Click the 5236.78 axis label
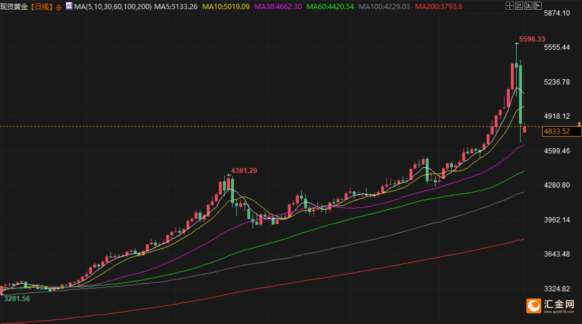This screenshot has height=324, width=582. tap(557, 82)
